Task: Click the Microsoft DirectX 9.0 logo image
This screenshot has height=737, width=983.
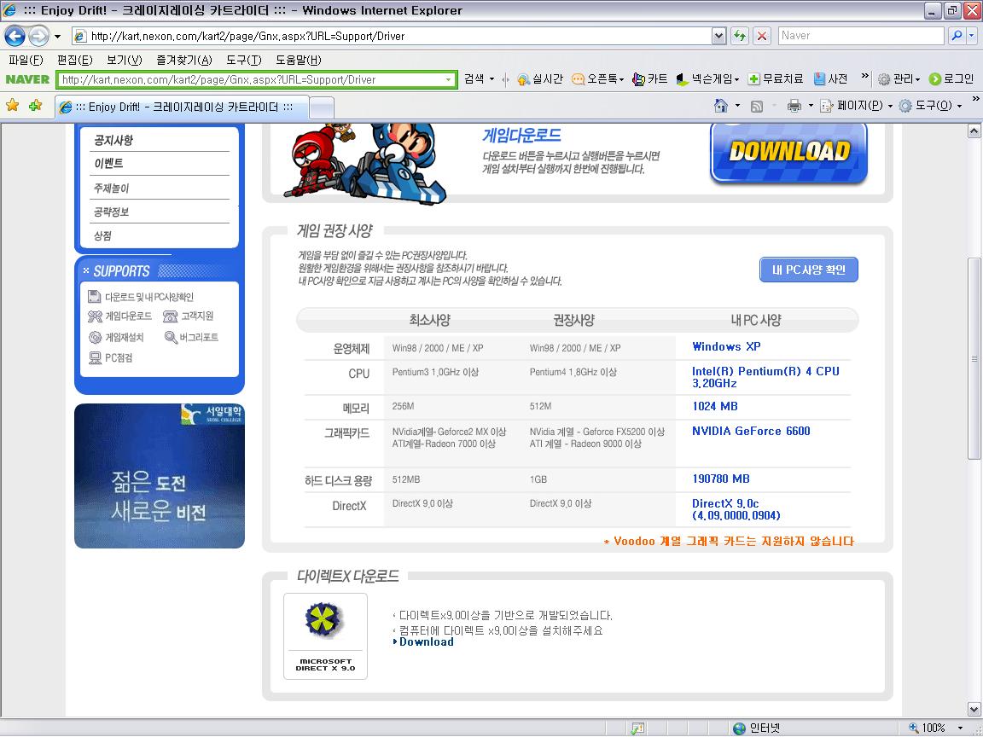Action: pos(325,636)
